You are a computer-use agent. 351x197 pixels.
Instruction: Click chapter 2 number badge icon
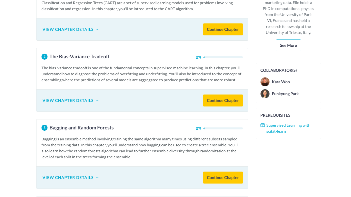pos(44,57)
